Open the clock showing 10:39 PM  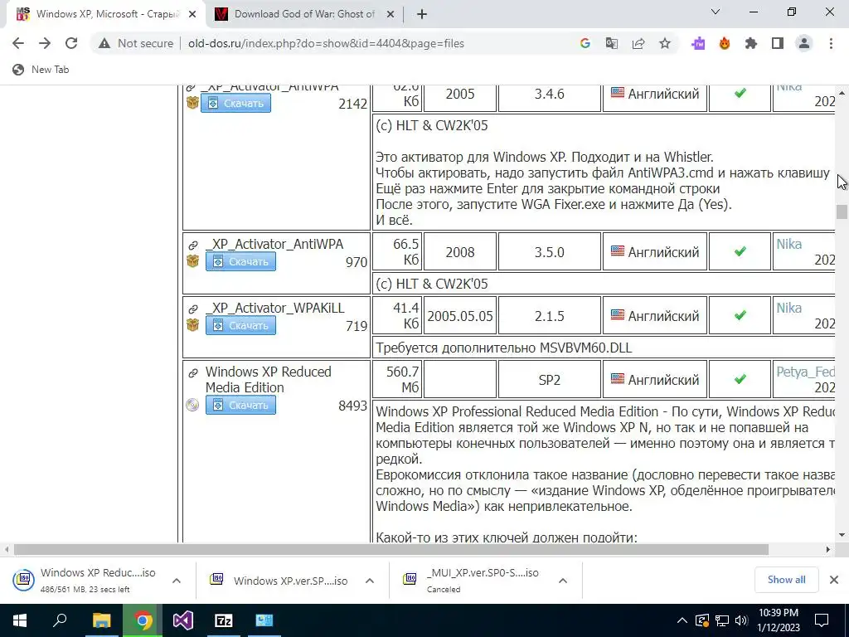778,620
